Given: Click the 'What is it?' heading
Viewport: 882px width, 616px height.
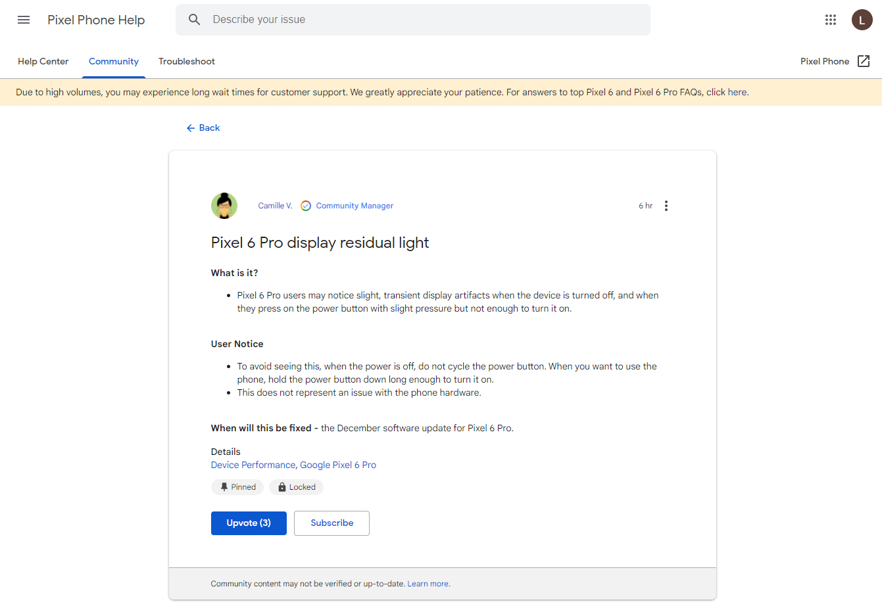Looking at the screenshot, I should 235,273.
